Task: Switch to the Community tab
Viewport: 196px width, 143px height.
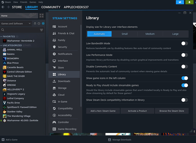Action: tap(51, 7)
